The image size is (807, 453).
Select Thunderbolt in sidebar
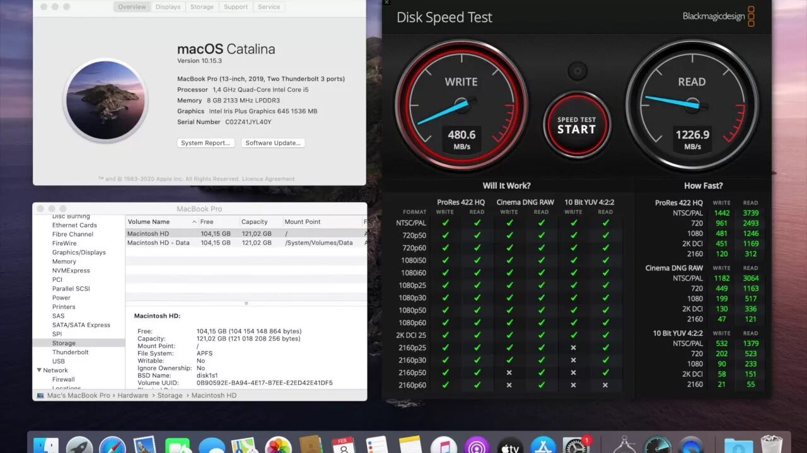(71, 352)
